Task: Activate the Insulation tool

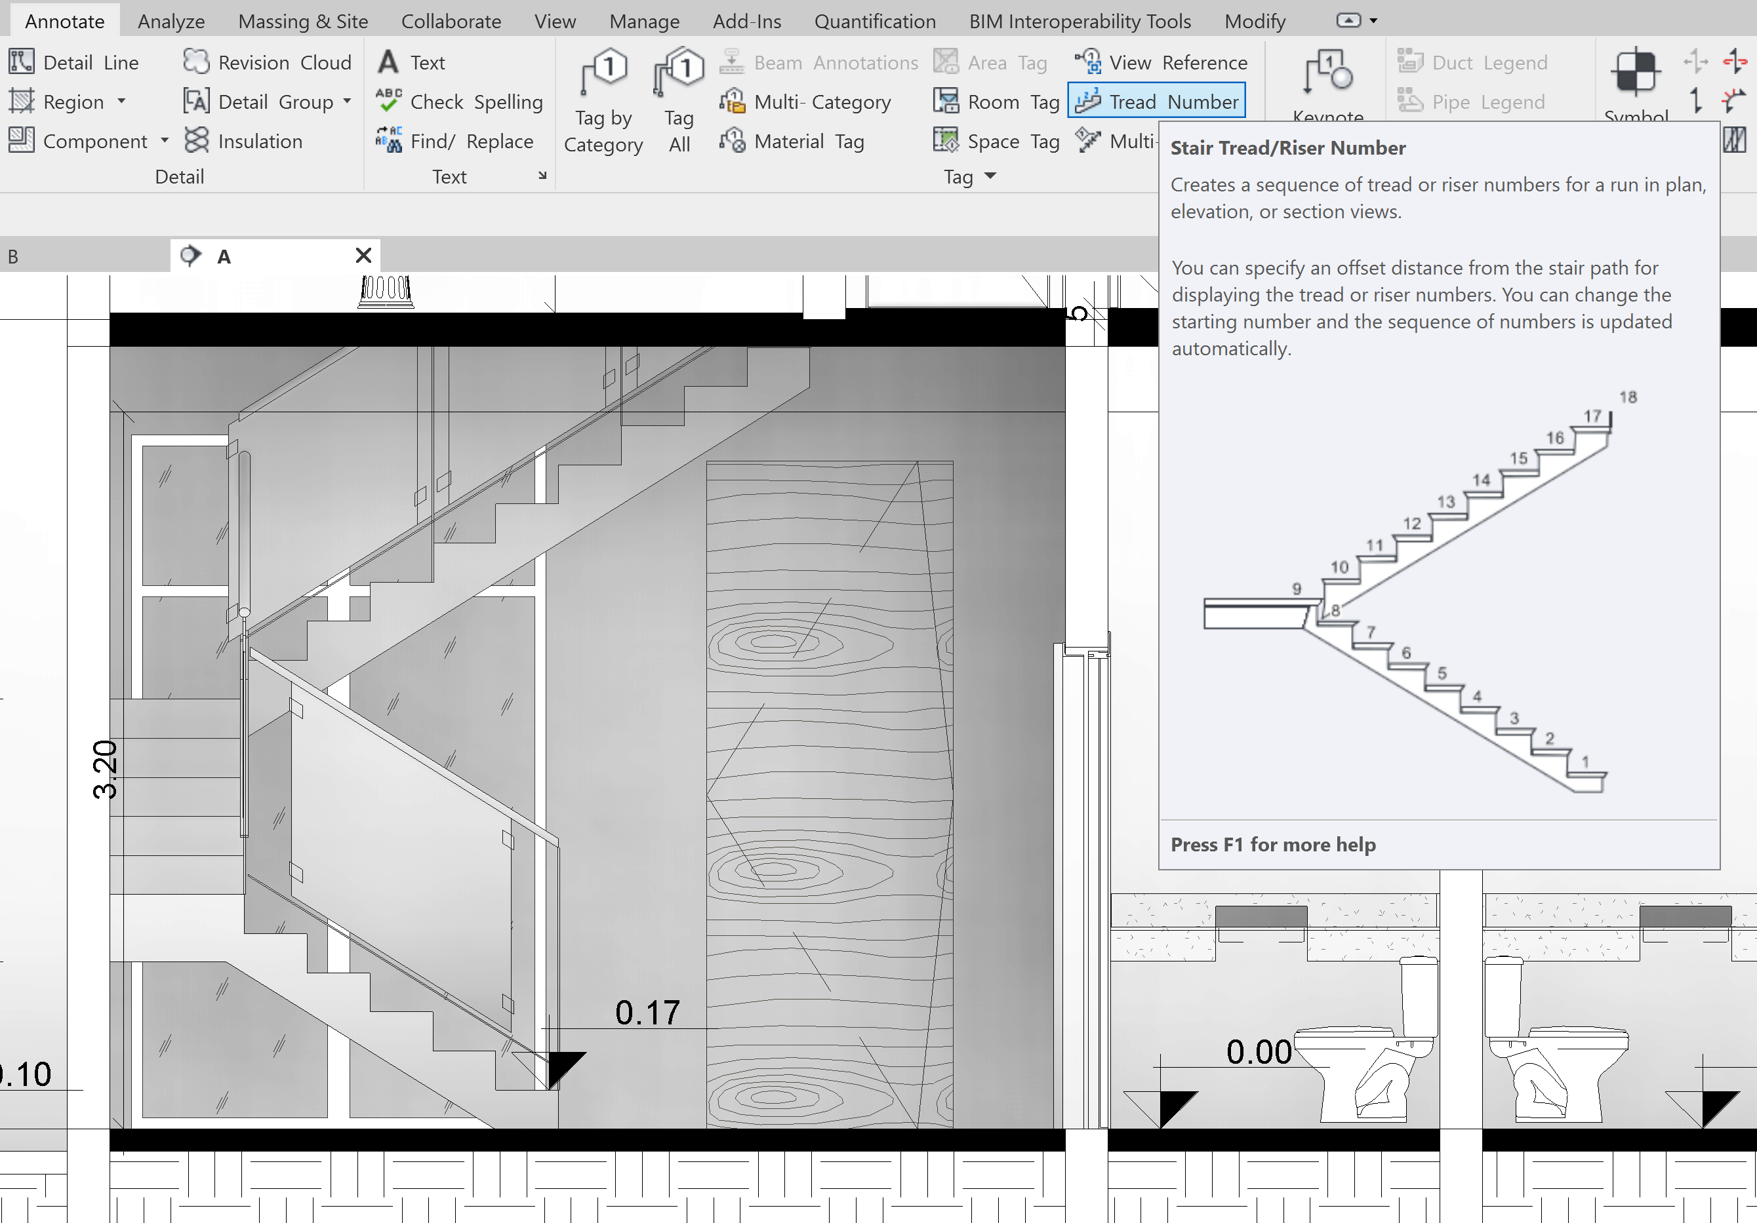Action: (243, 141)
